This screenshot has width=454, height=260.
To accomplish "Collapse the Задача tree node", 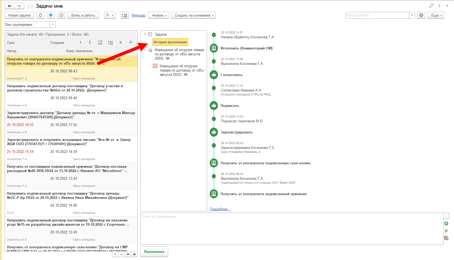I will click(145, 34).
